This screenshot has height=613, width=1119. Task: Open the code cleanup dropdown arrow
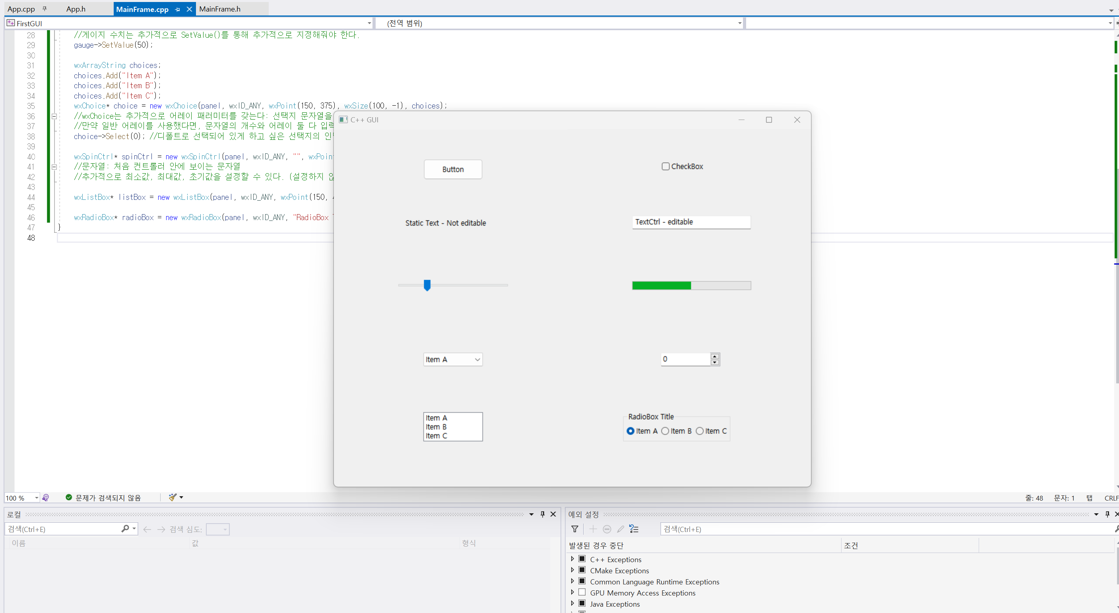182,497
